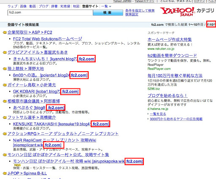
Task: Open きゃんちまいんち！ blog link
Action: [x=54, y=59]
